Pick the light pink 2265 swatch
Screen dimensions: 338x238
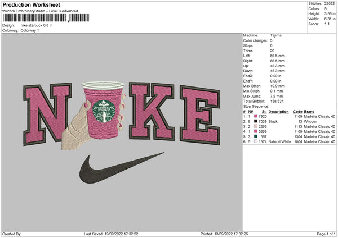pos(257,126)
